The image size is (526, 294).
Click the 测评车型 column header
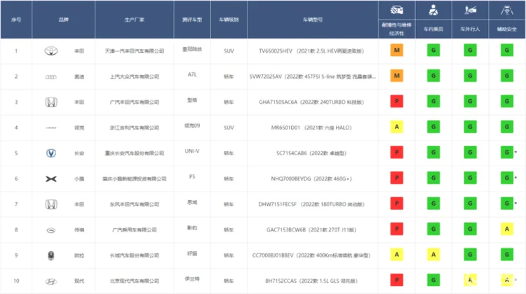[x=192, y=20]
